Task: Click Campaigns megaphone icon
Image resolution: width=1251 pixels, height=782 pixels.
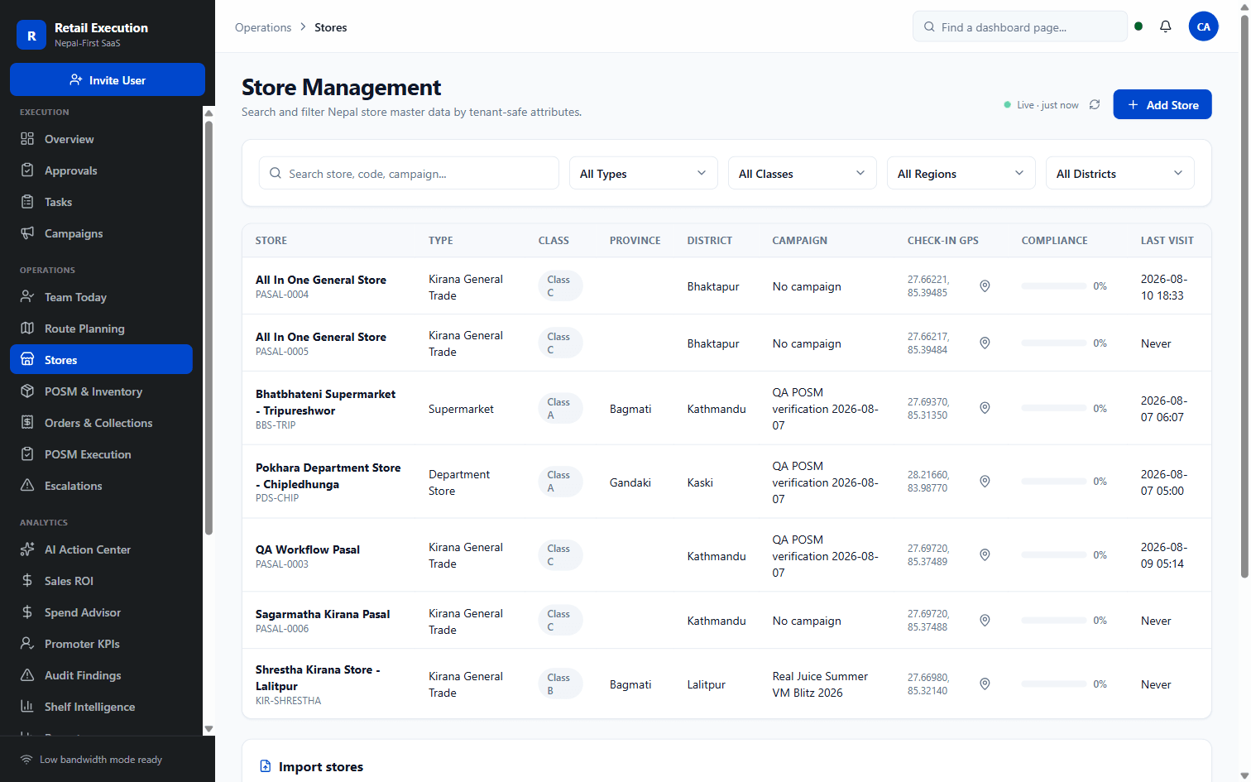Action: point(27,233)
